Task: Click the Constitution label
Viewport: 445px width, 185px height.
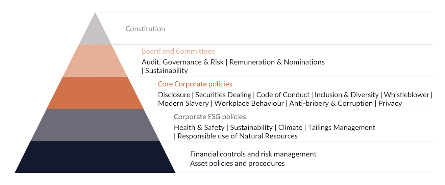Action: (145, 29)
